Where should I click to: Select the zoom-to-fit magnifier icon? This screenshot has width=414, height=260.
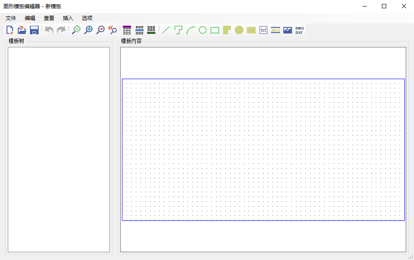point(76,30)
